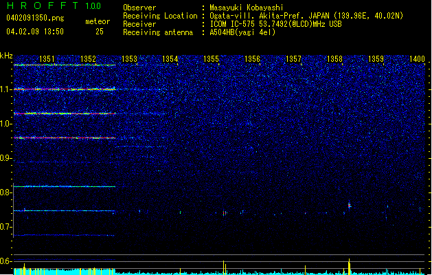
Task: Click the tall yellow power spike near 1358
Action: [349, 266]
